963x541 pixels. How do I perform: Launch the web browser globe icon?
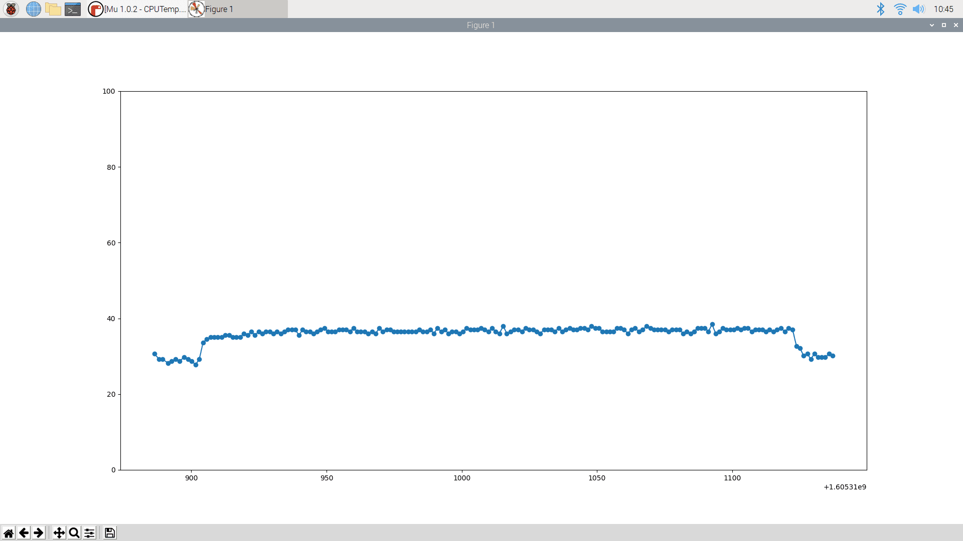33,9
